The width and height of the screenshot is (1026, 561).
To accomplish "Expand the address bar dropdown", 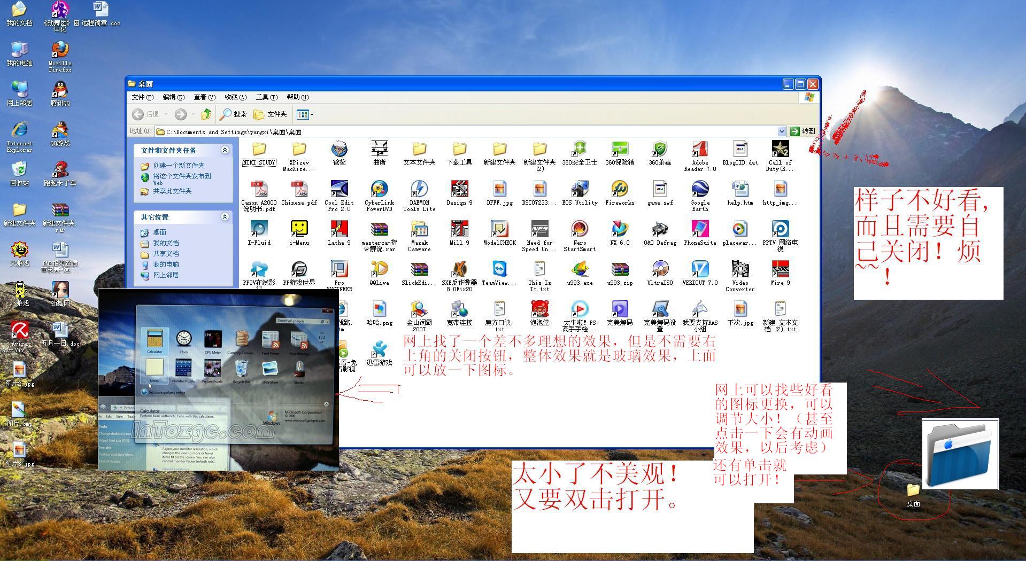I will pyautogui.click(x=782, y=131).
